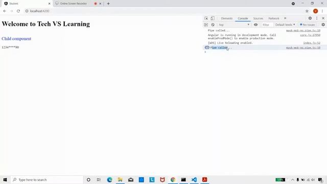Click the repeat count badge on Pipe called
The width and height of the screenshot is (327, 184).
207,48
